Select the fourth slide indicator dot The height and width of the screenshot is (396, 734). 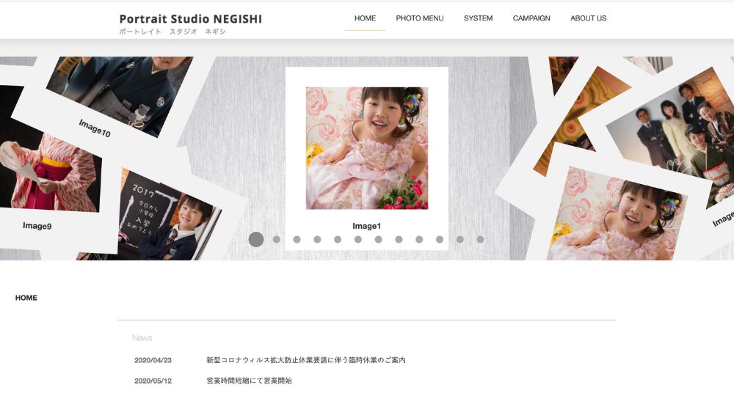(x=317, y=239)
